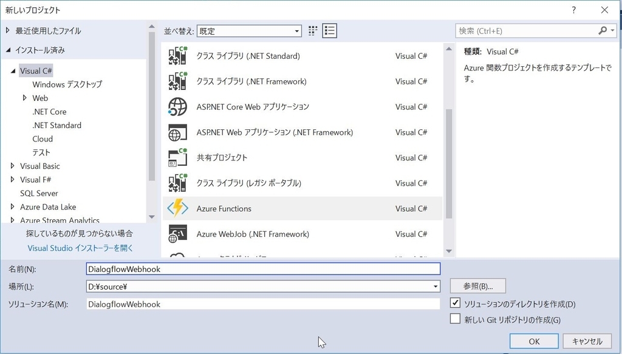
Task: Click the 共有プロジェクト template icon
Action: coord(177,157)
